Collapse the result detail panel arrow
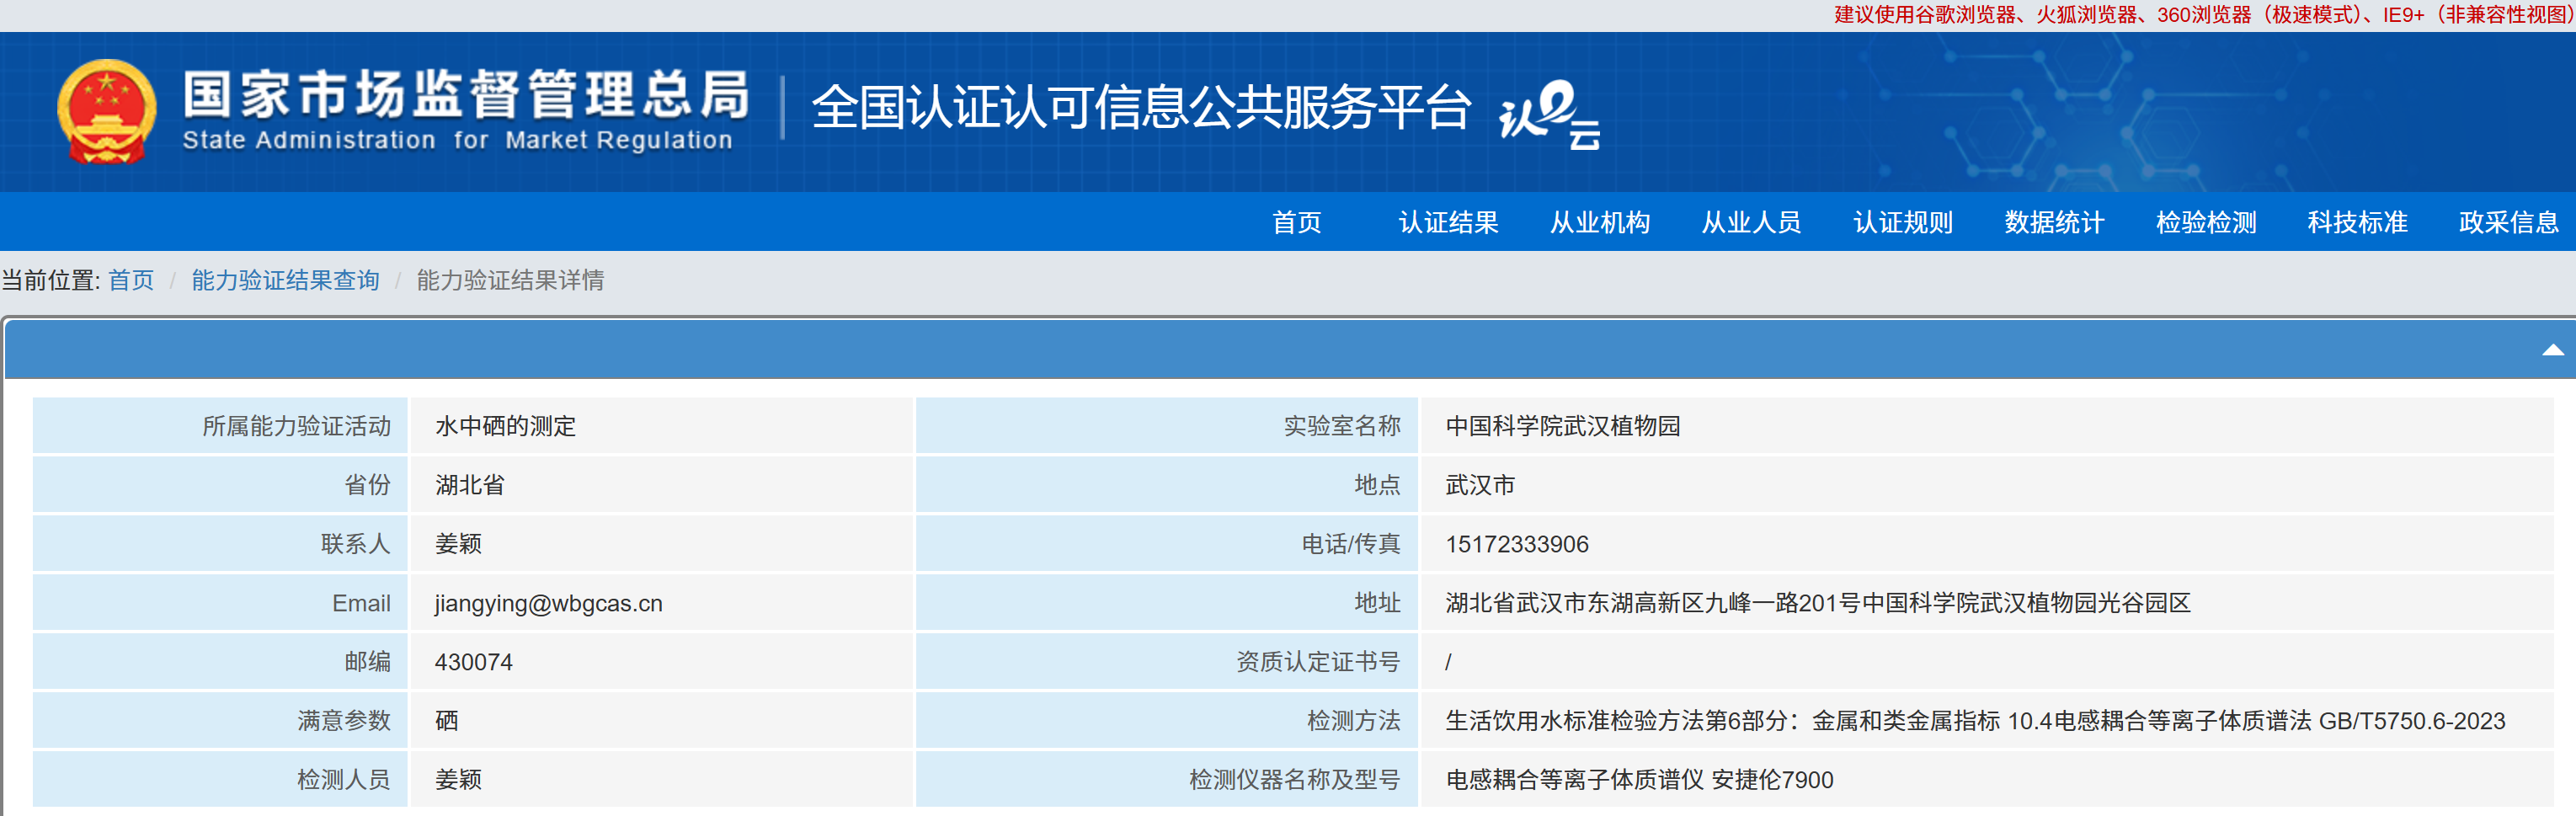This screenshot has height=816, width=2576. point(2551,350)
